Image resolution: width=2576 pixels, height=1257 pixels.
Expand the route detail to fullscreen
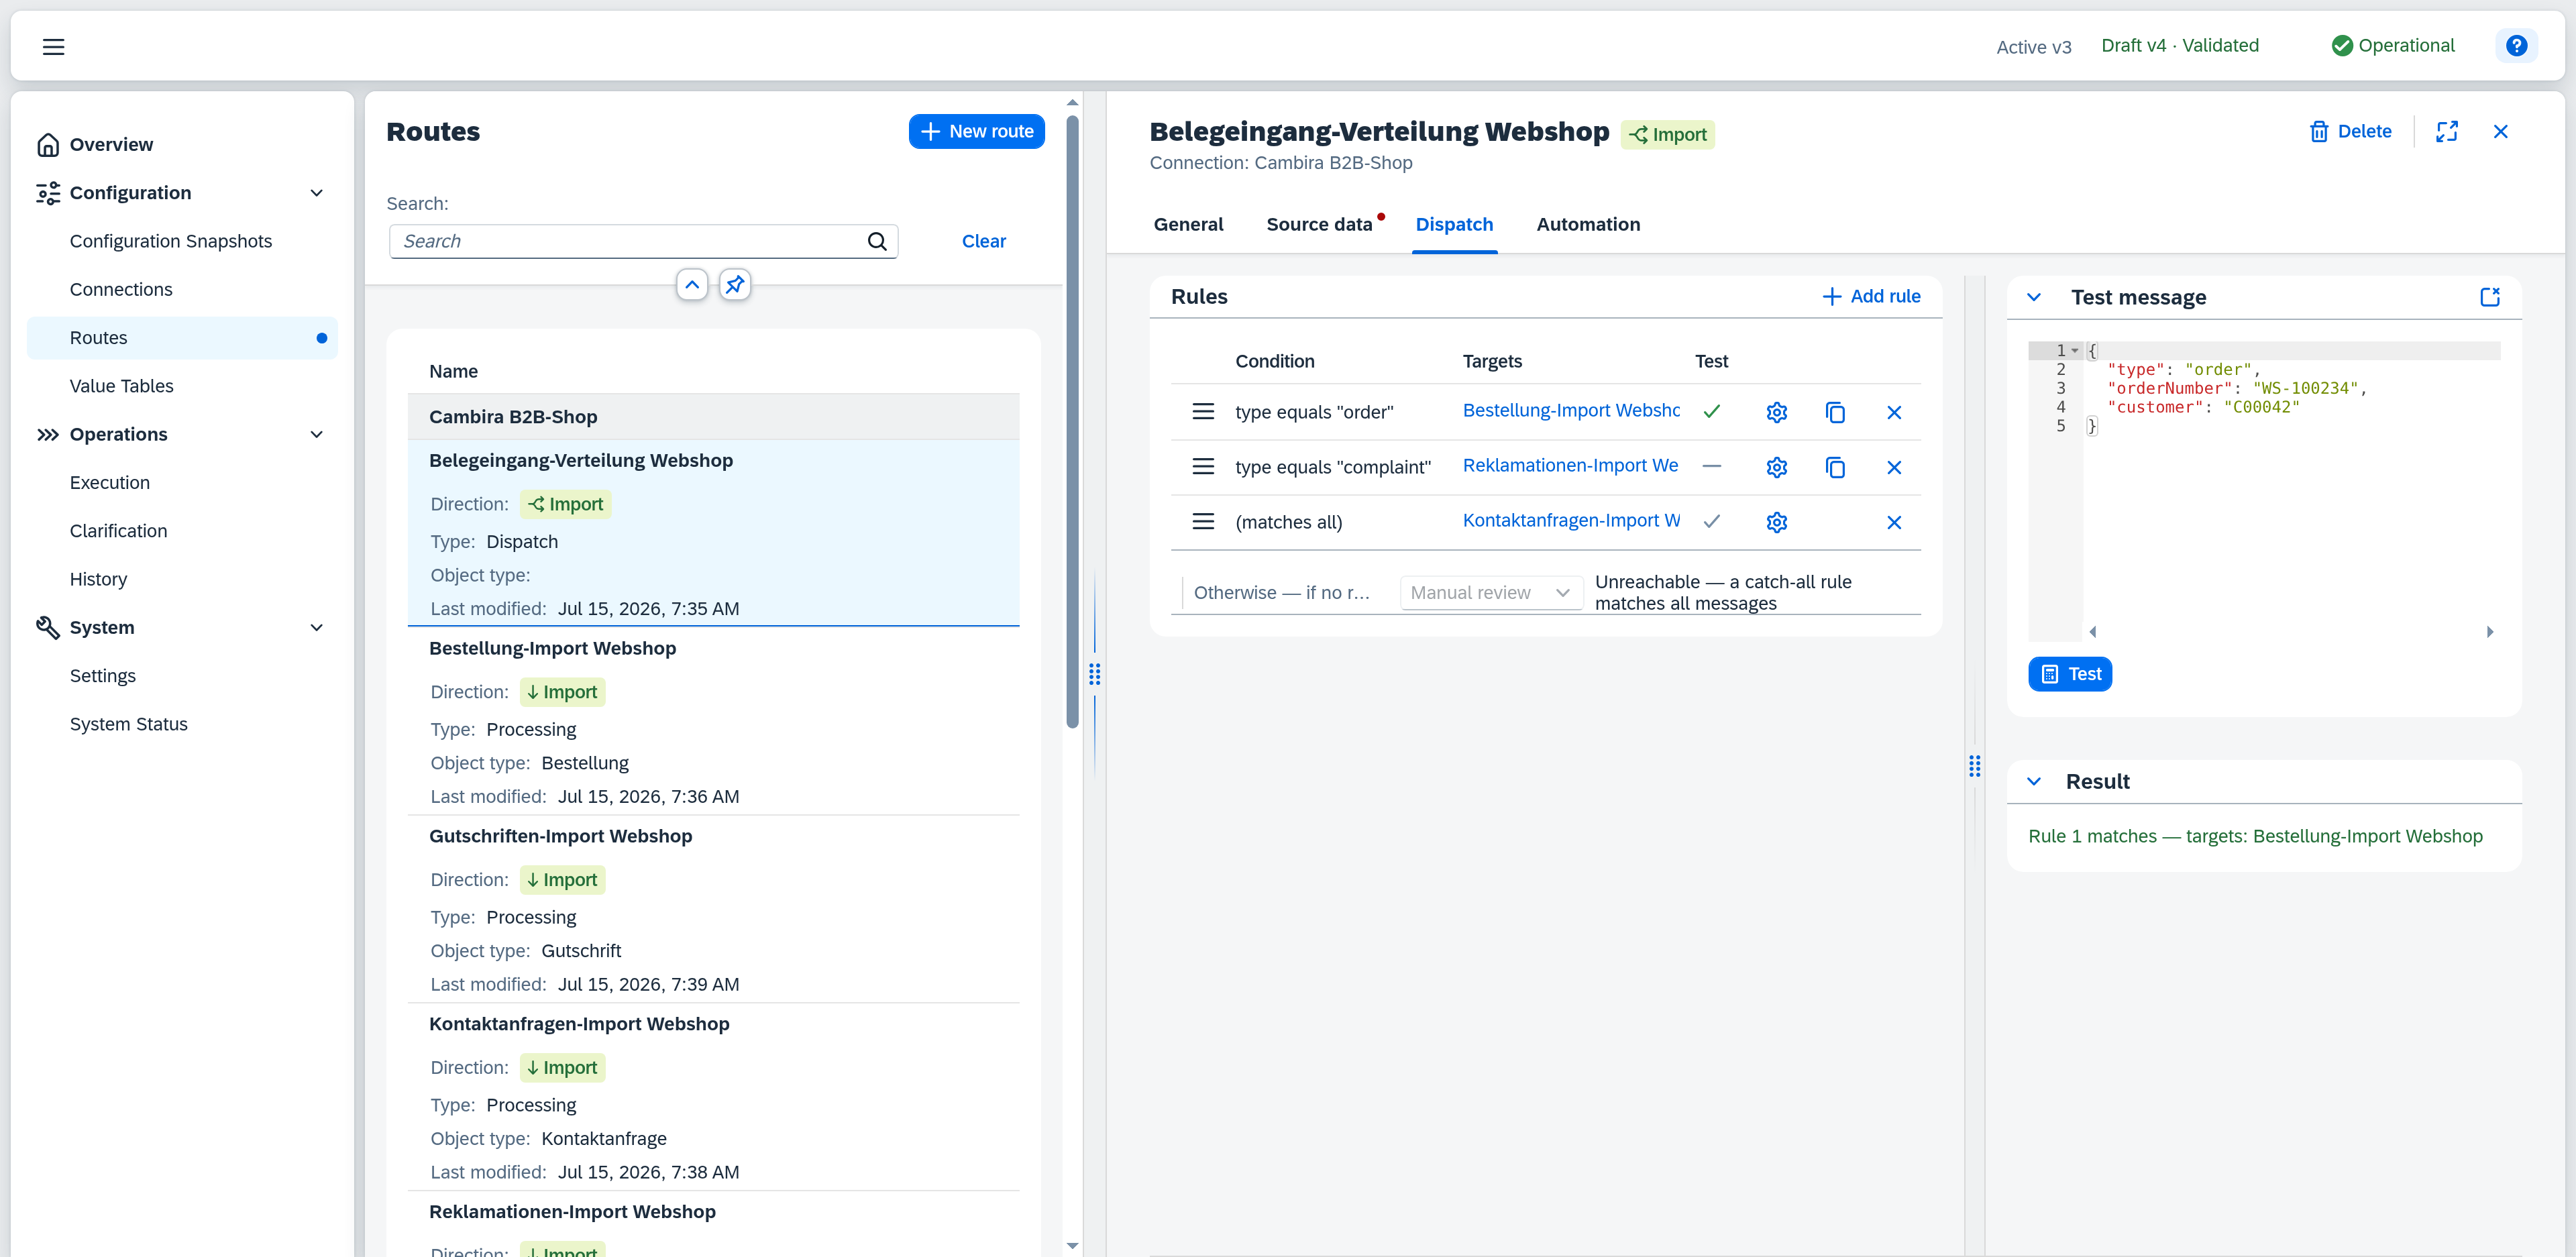tap(2447, 132)
